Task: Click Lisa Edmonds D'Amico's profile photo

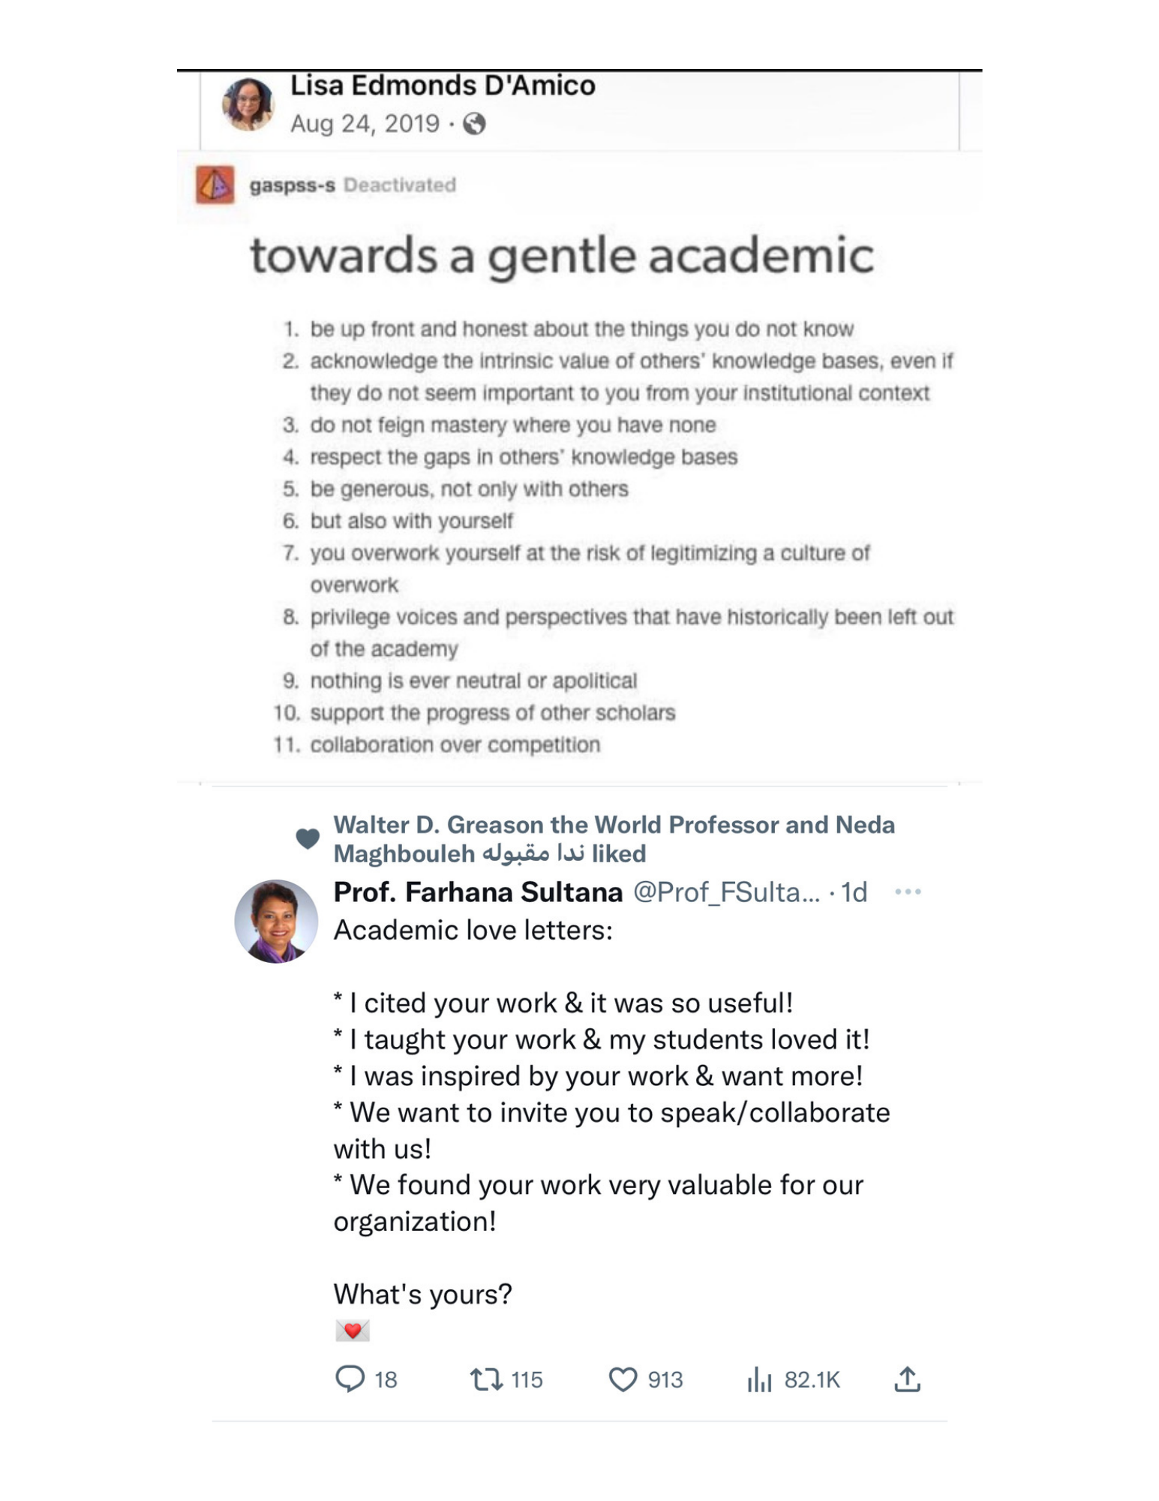Action: pyautogui.click(x=248, y=104)
